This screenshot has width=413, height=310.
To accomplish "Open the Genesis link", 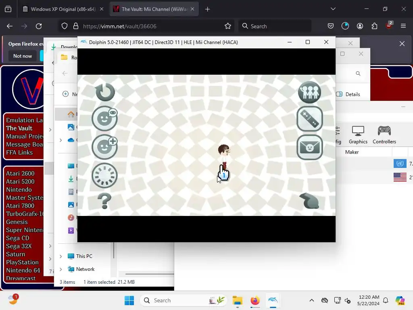I will (17, 222).
